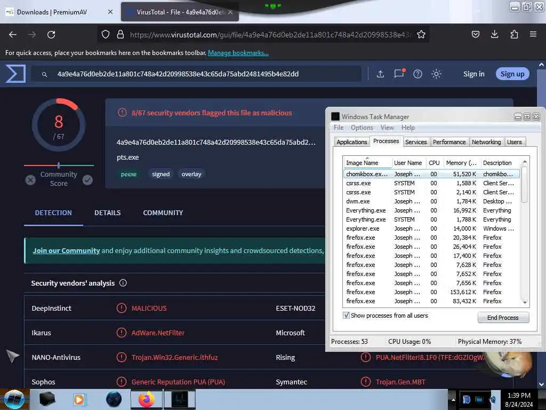Switch to Users tab in Task Manager
Viewport: 546px width, 410px height.
515,142
